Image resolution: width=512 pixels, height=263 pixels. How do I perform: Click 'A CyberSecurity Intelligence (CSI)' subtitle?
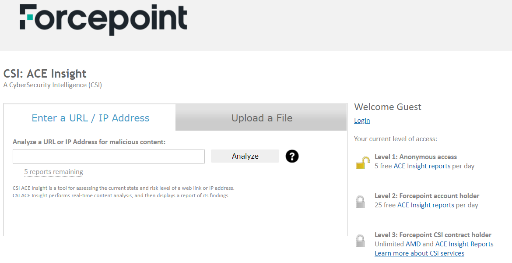click(x=53, y=85)
